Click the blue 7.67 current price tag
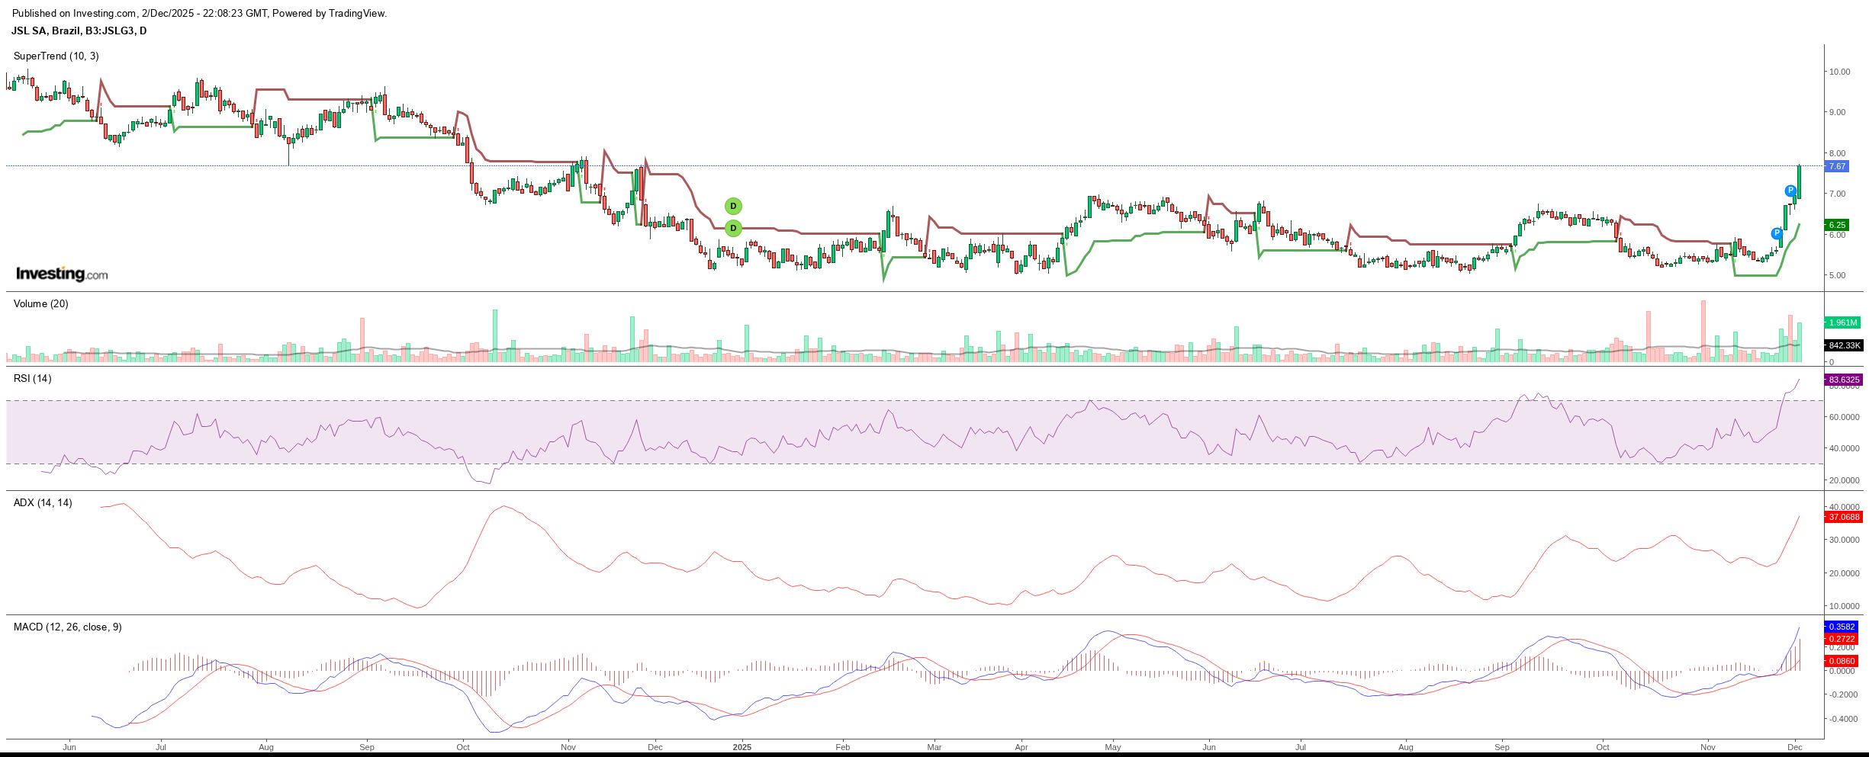 [x=1838, y=166]
